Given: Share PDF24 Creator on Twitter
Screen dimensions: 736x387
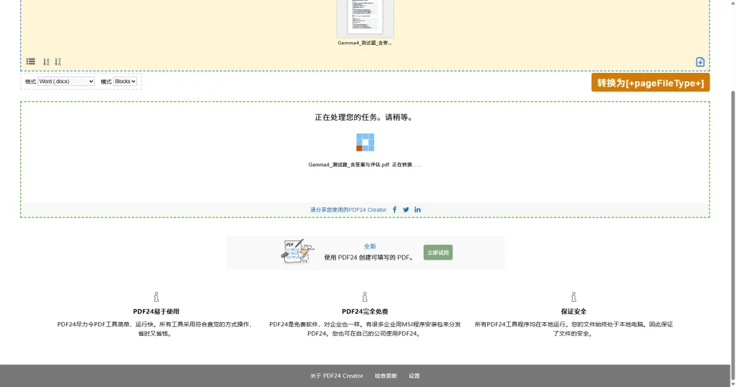Looking at the screenshot, I should pyautogui.click(x=406, y=210).
